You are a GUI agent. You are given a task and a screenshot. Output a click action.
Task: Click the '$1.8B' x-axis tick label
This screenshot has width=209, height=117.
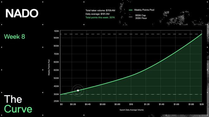(191, 104)
